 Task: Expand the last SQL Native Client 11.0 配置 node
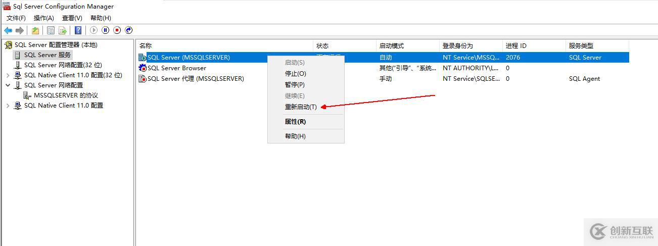coord(8,106)
